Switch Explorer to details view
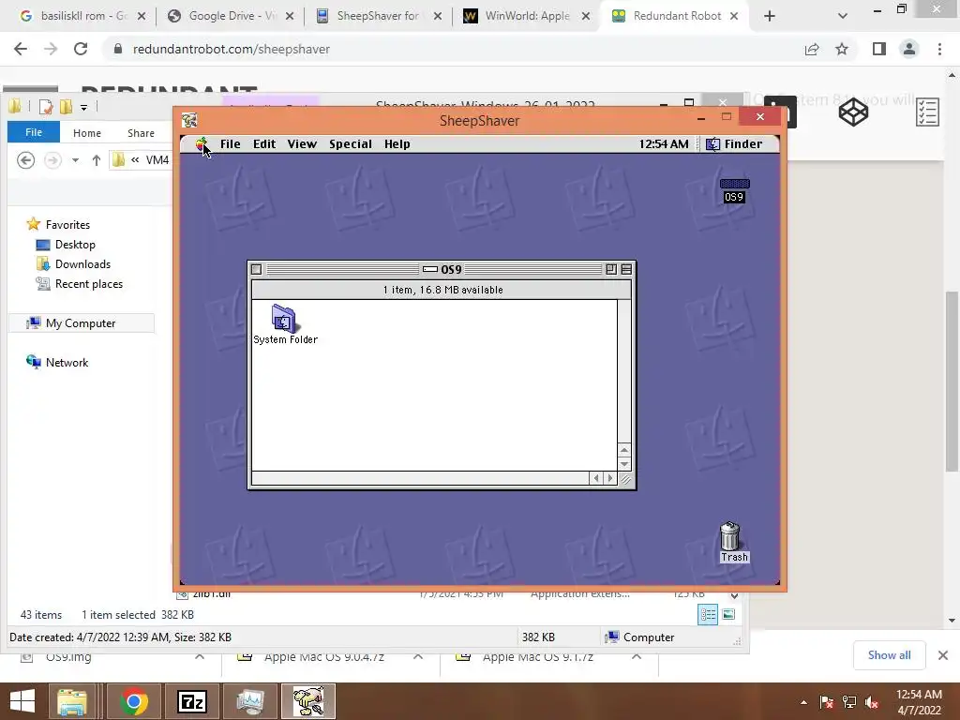This screenshot has height=720, width=960. (708, 615)
